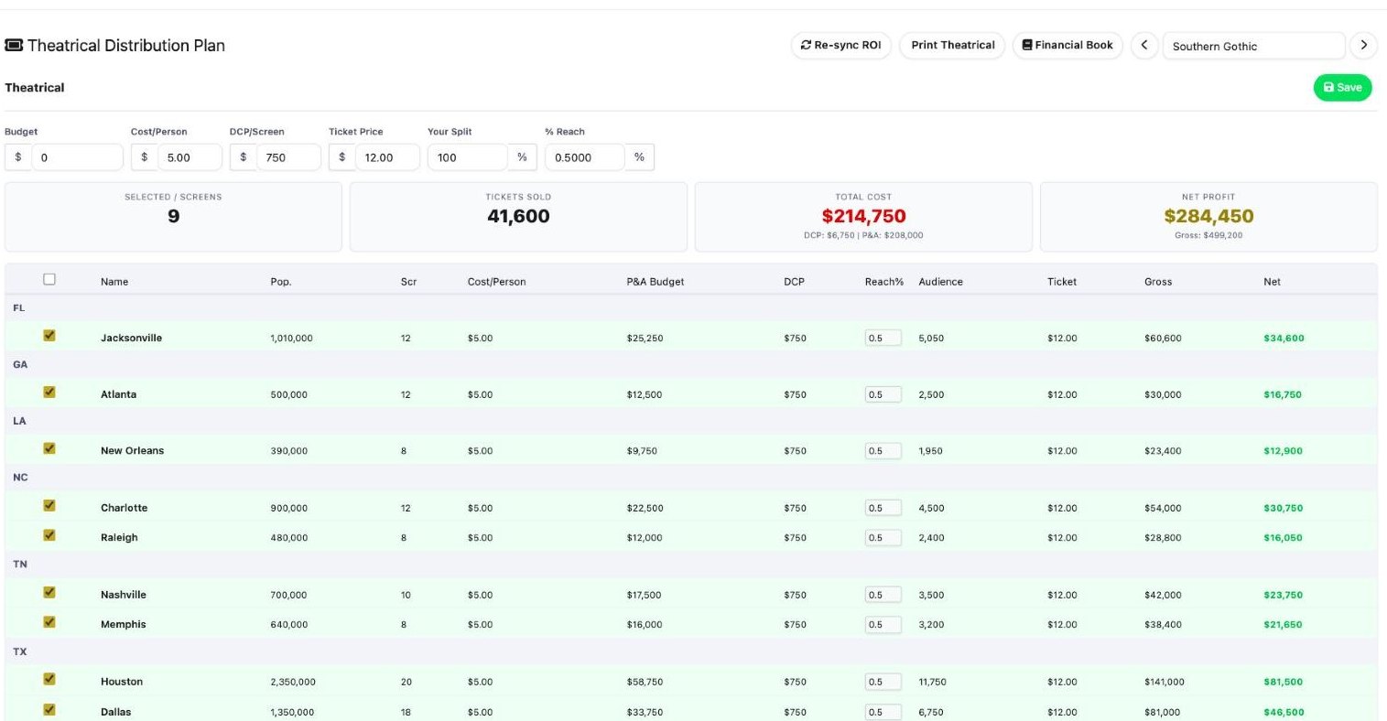Click the TN state group row
Screen dimensions: 1387x721
click(x=691, y=565)
